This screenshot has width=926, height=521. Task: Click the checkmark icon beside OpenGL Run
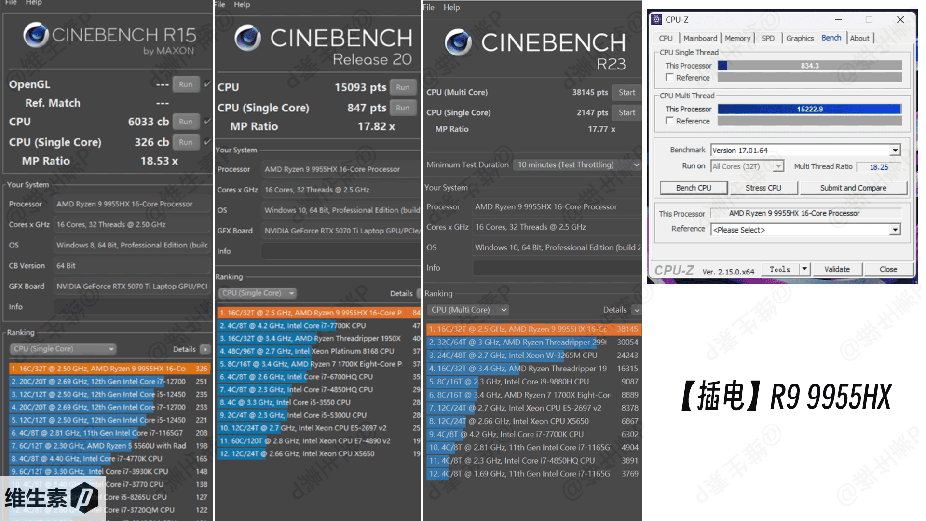207,84
